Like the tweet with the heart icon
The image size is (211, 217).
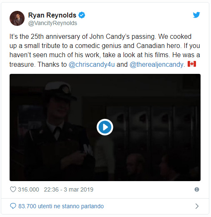pos(13,189)
